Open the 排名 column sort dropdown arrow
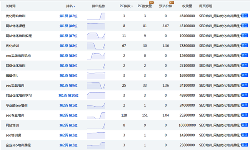This screenshot has width=250, height=150. (x=74, y=7)
